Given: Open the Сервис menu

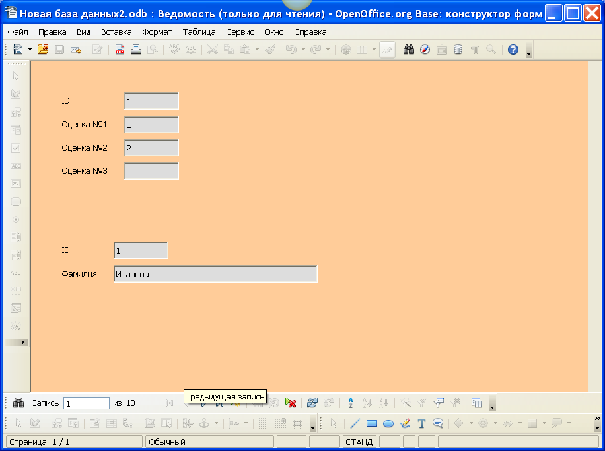Looking at the screenshot, I should click(x=240, y=32).
